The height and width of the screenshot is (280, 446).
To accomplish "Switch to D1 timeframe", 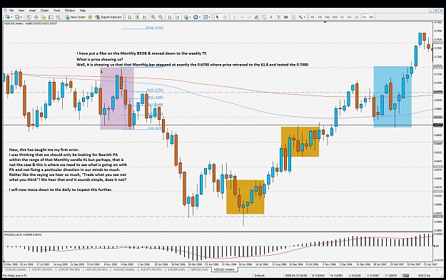I will (x=357, y=17).
